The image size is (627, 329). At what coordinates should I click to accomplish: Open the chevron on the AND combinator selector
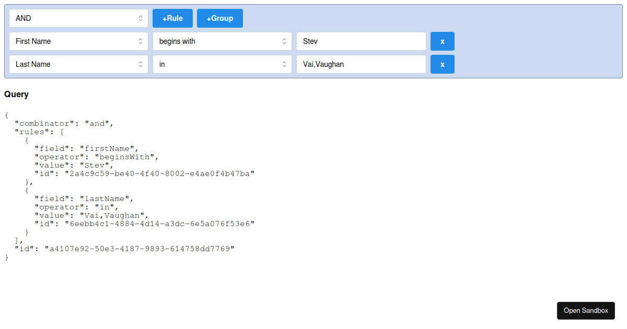[140, 18]
